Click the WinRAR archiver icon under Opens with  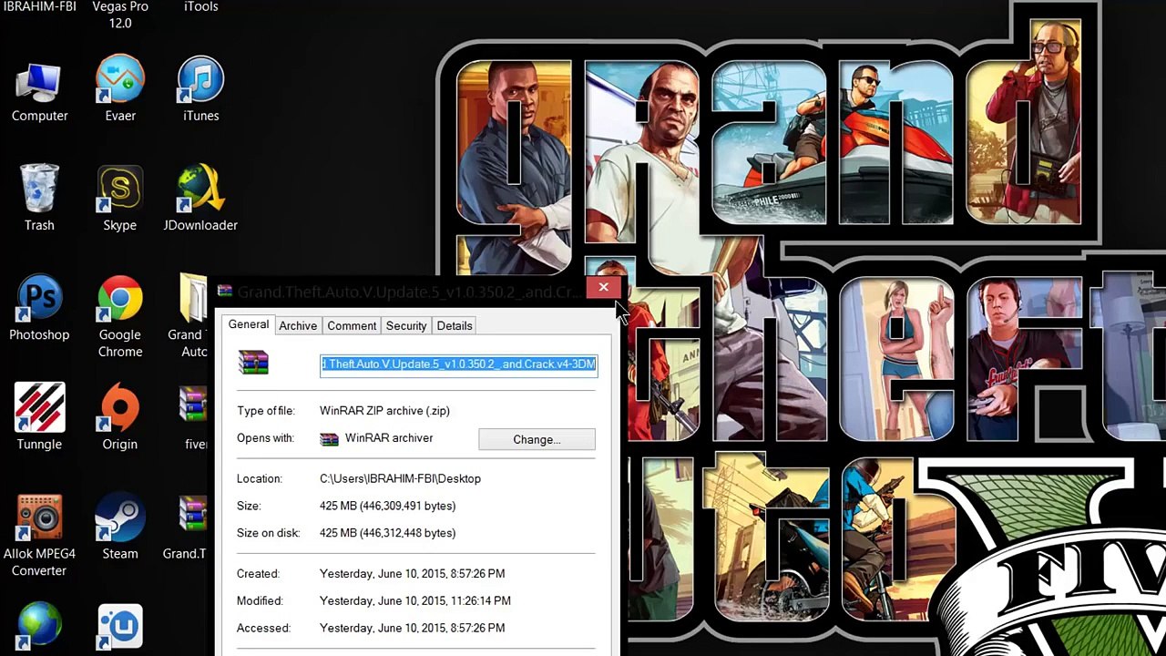click(330, 439)
